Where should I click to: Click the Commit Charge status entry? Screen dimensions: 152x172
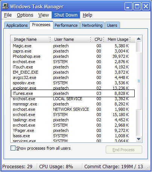(114, 167)
